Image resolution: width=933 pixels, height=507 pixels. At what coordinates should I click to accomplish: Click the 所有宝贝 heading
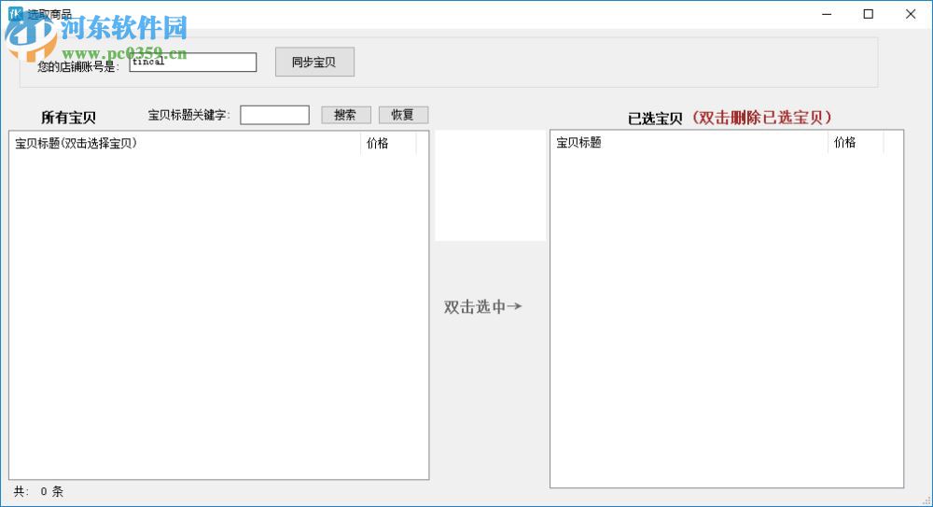(x=68, y=118)
